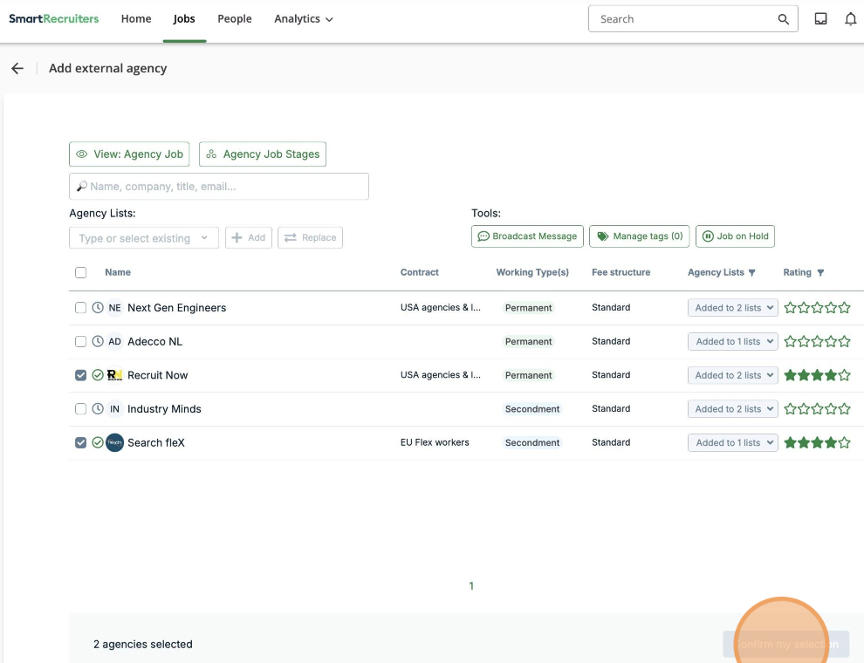The image size is (864, 663).
Task: Open 'Added to 1 lists' dropdown for Adecco NL
Action: 732,341
